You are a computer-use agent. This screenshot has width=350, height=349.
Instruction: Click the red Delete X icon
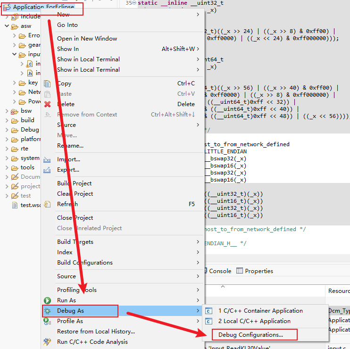click(x=47, y=104)
